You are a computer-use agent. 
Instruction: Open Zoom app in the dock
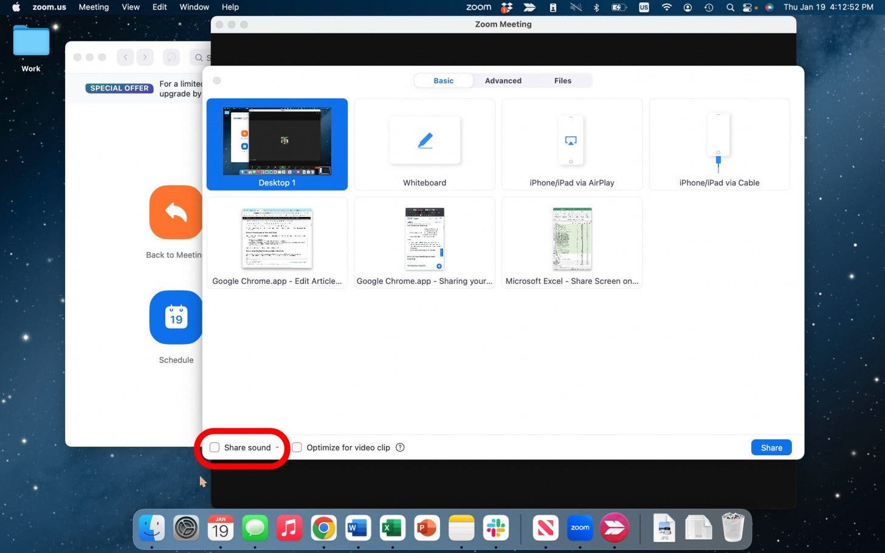[x=580, y=528]
